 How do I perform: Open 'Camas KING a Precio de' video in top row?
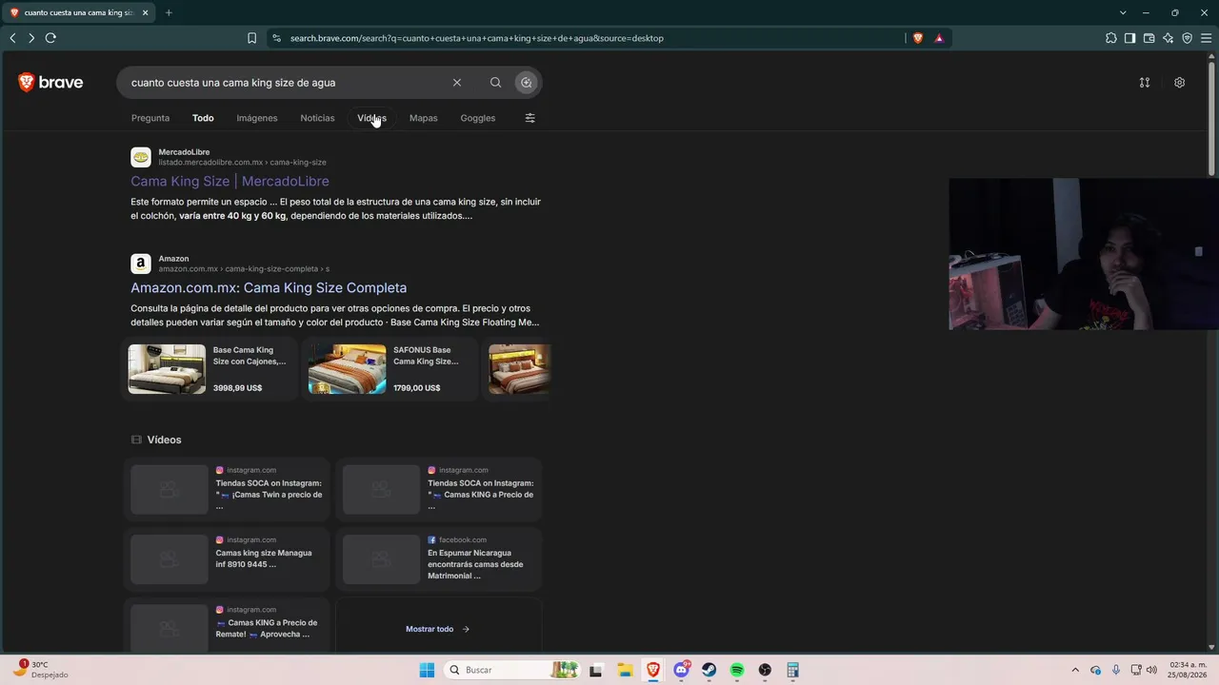439,489
